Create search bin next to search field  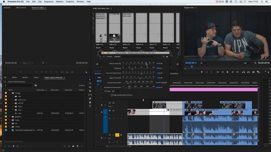(x=36, y=85)
